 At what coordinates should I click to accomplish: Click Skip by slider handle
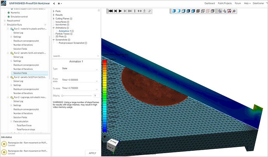coord(63,96)
